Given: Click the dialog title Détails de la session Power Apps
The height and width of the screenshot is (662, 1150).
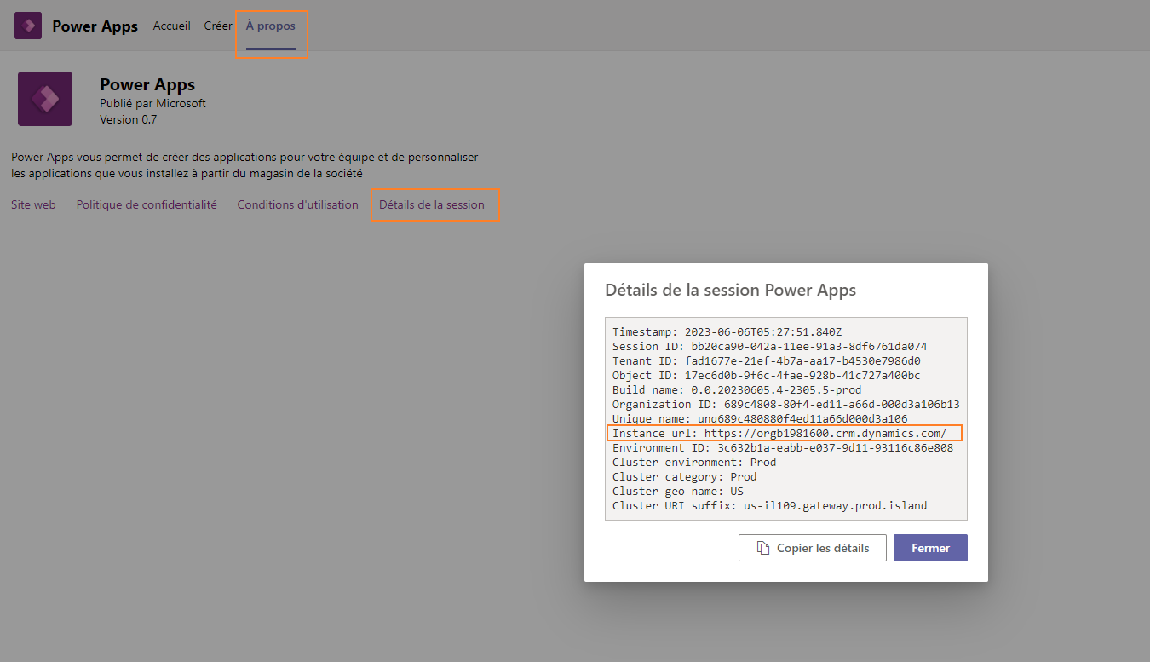Looking at the screenshot, I should coord(731,290).
